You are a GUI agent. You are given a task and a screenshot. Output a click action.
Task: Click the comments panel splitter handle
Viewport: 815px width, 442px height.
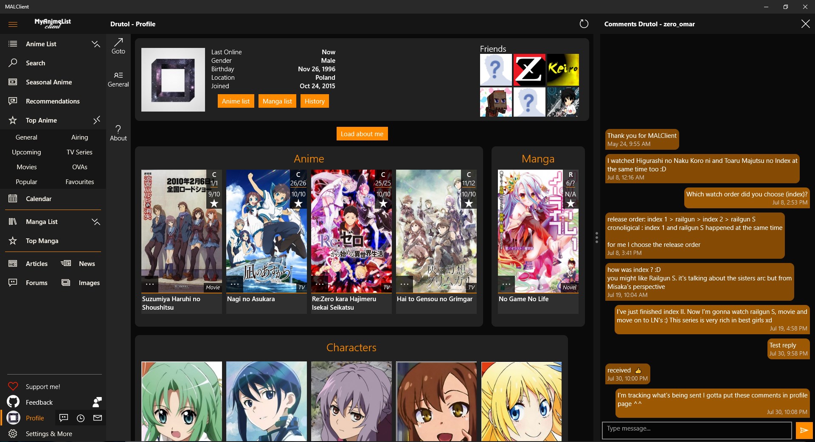tap(597, 238)
